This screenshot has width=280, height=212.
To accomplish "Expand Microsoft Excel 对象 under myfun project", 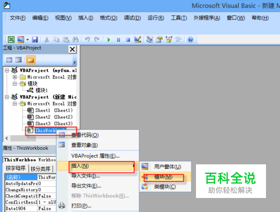I will point(15,77).
